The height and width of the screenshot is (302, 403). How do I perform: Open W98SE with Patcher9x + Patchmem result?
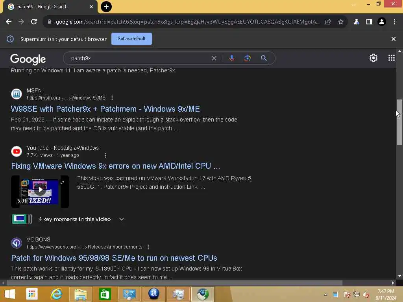tap(105, 109)
